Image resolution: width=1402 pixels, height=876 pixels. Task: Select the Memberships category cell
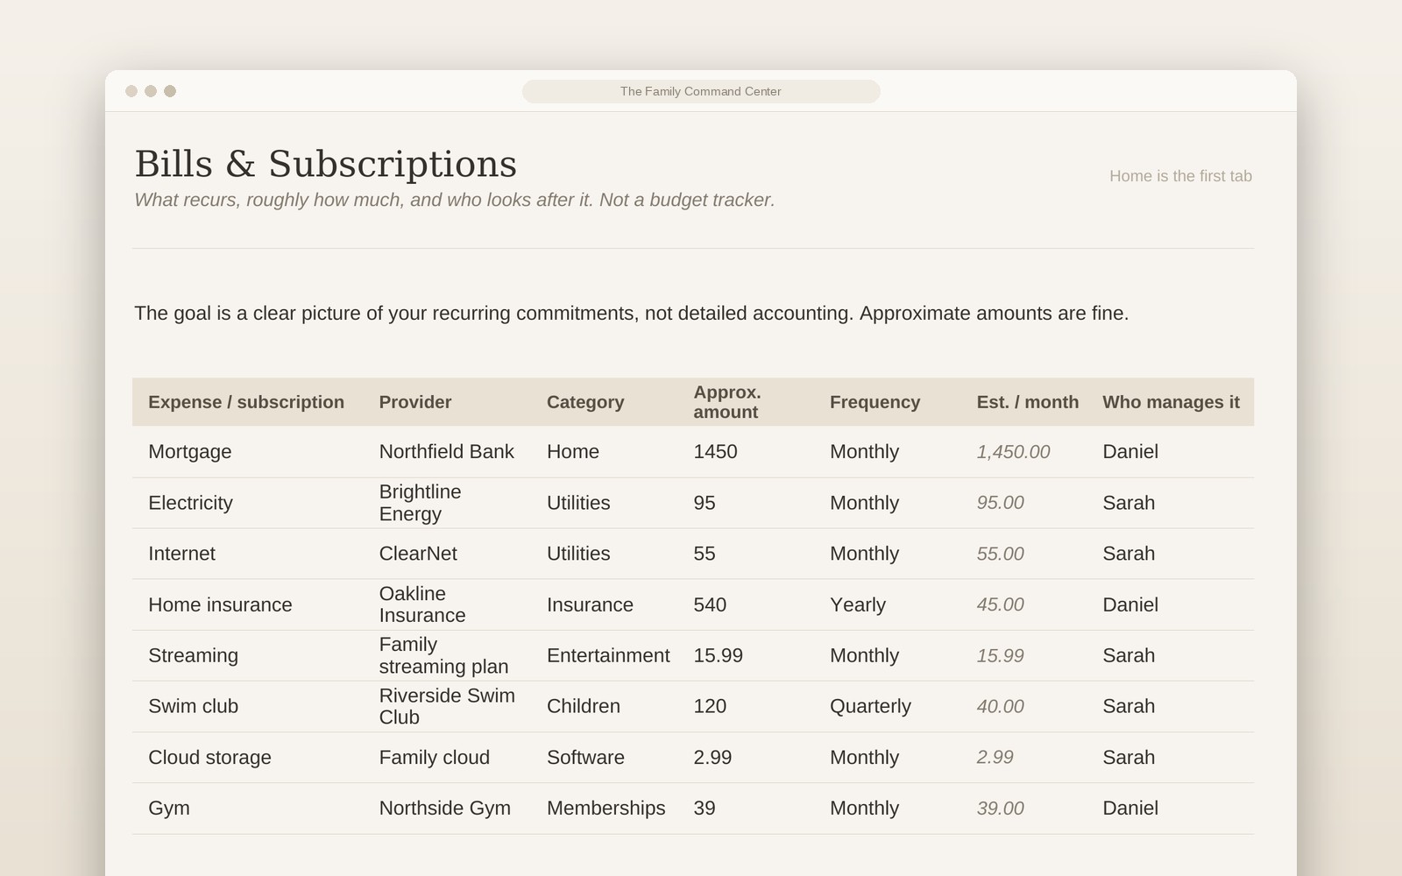tap(606, 808)
